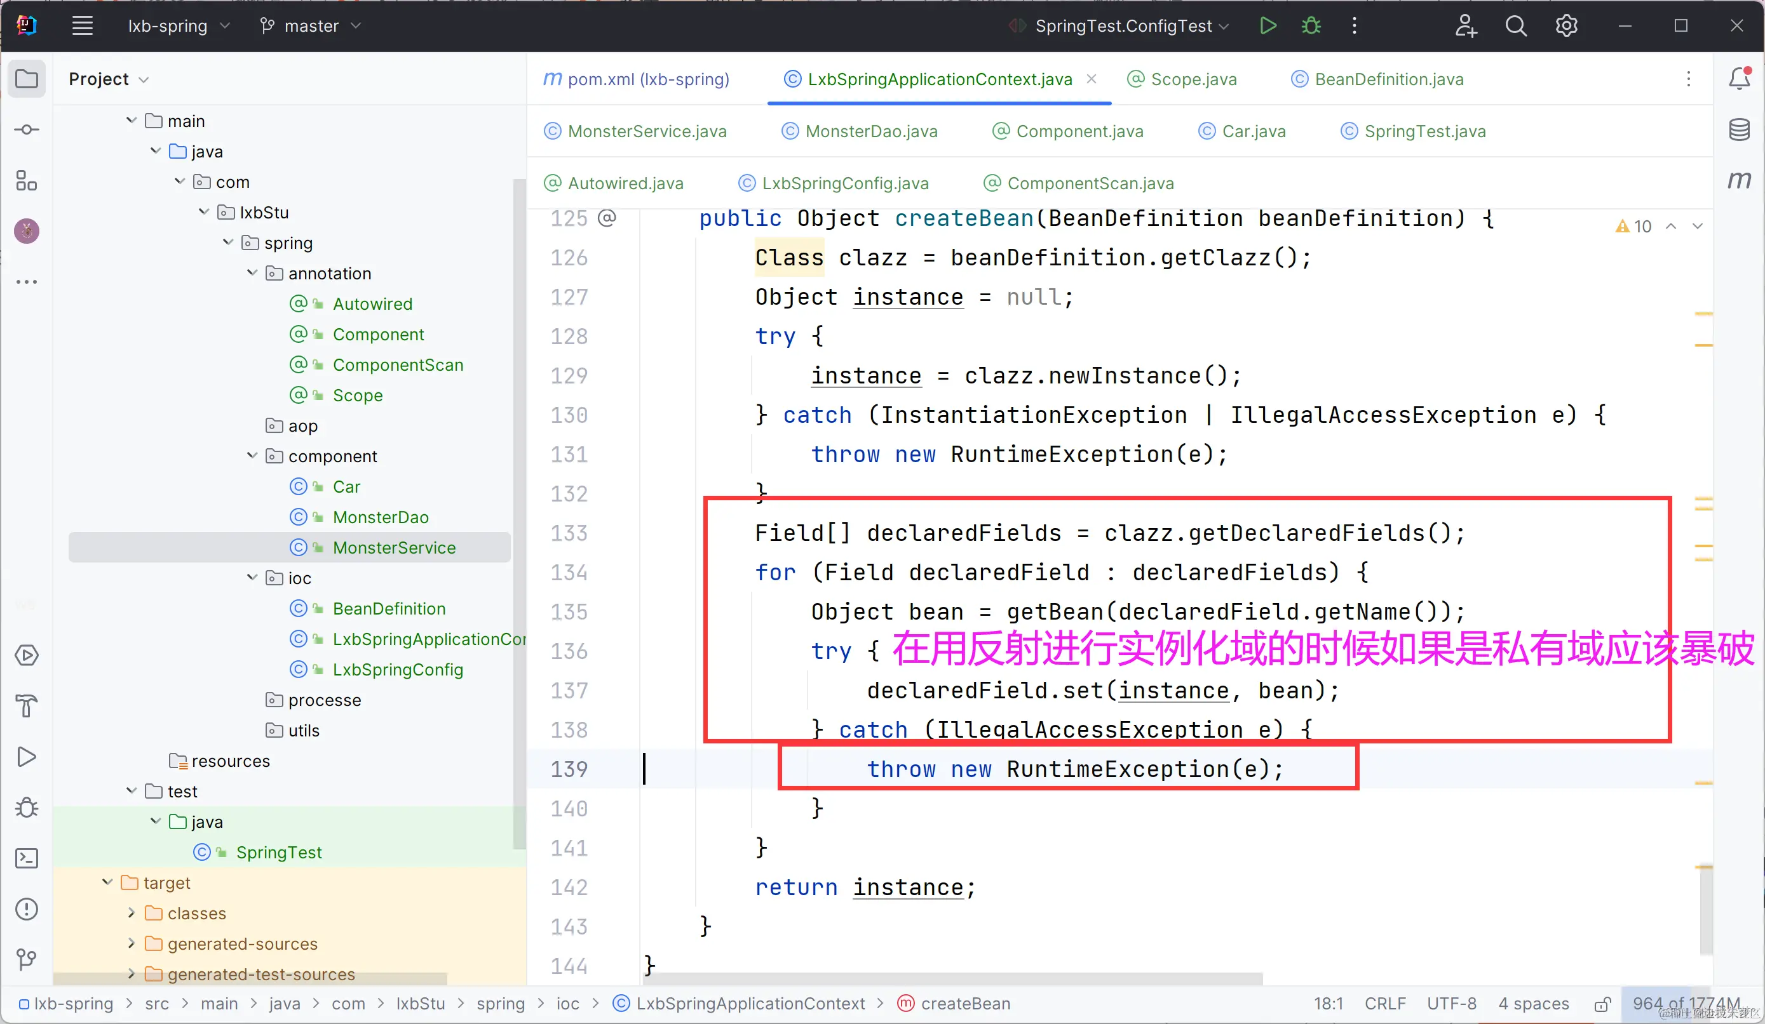Open the Database tool window
Viewport: 1765px width, 1024px height.
coord(1739,130)
